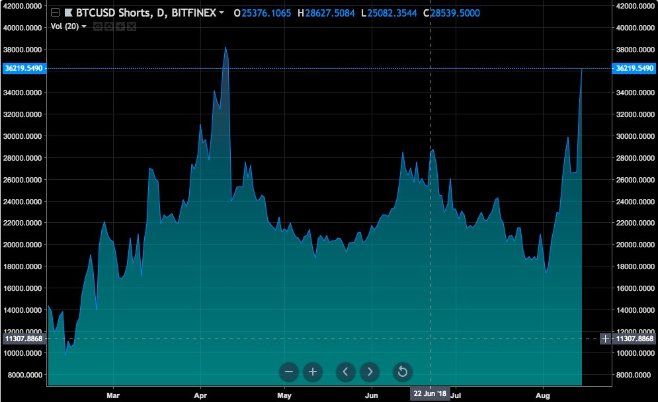Click the 30000.0000 label on the right price axis
Screen dimensions: 658x402
click(636, 136)
